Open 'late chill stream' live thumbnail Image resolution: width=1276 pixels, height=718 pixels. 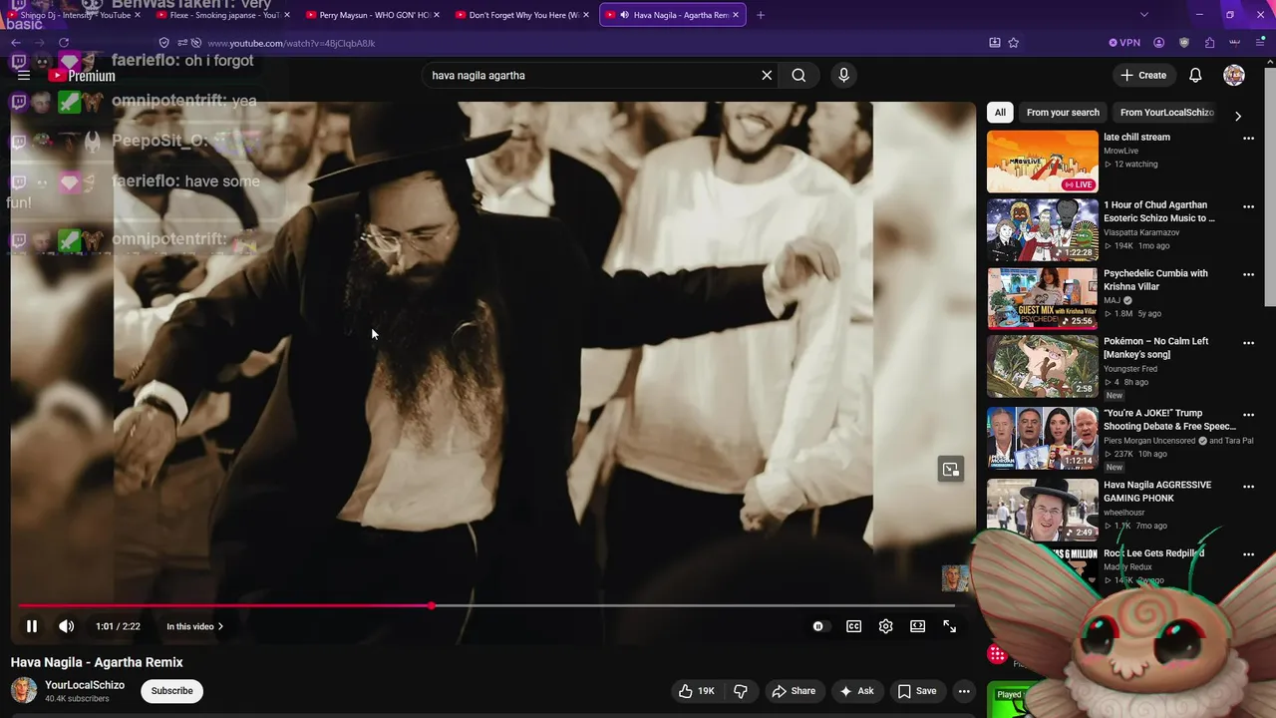pos(1042,162)
